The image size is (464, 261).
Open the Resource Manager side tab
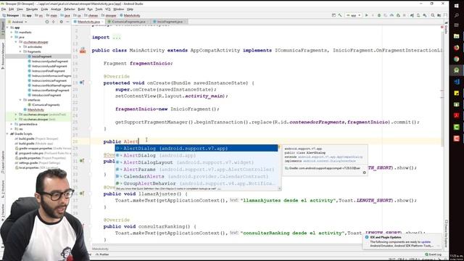(x=3, y=55)
